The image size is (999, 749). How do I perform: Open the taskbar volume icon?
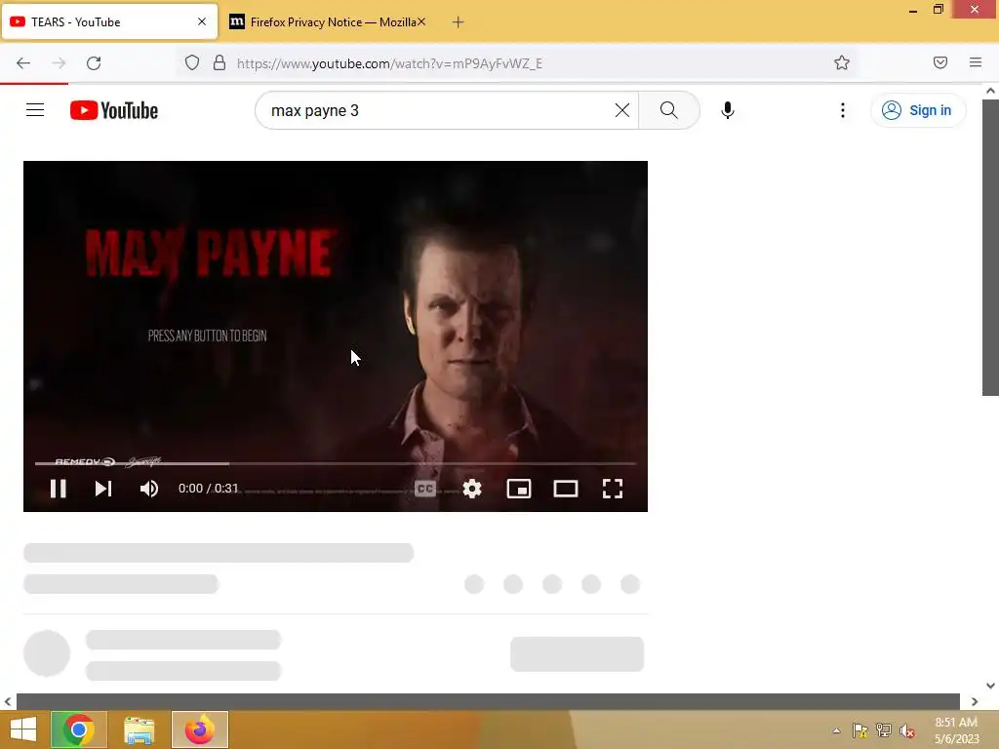(907, 730)
